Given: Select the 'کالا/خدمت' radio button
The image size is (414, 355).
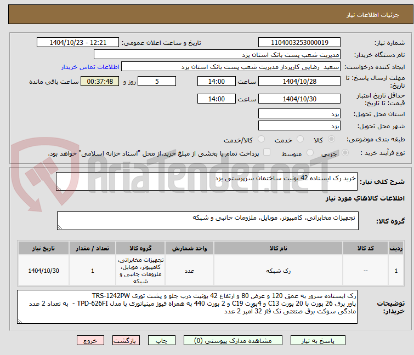Looking at the screenshot, I should click(261, 139).
